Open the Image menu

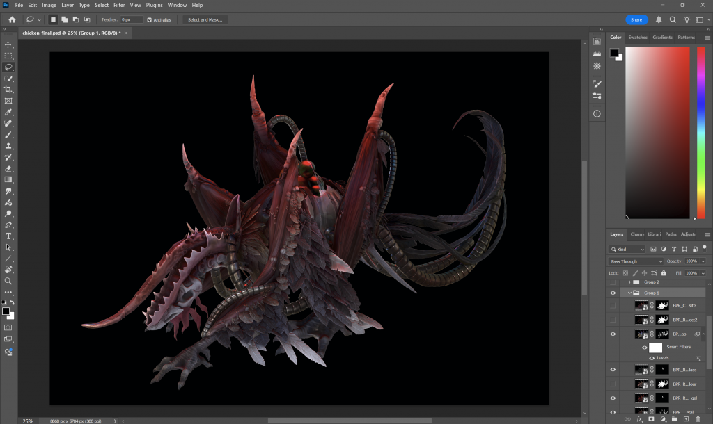pyautogui.click(x=49, y=5)
